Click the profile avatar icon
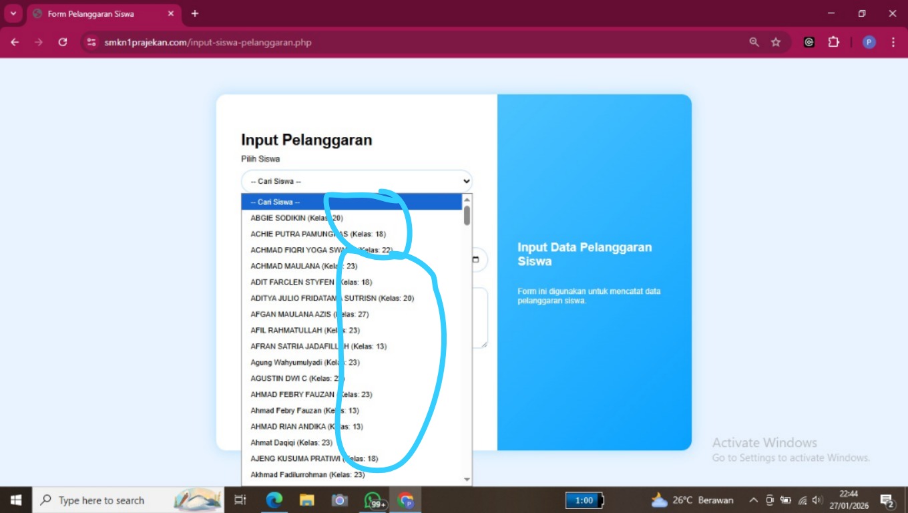 [x=869, y=42]
